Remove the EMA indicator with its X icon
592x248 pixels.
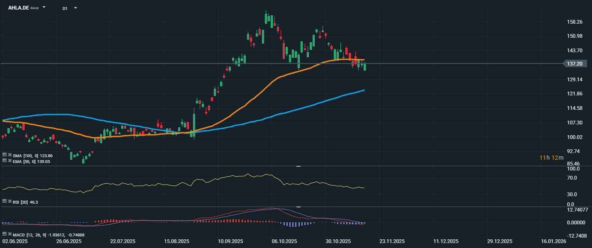tap(10, 160)
